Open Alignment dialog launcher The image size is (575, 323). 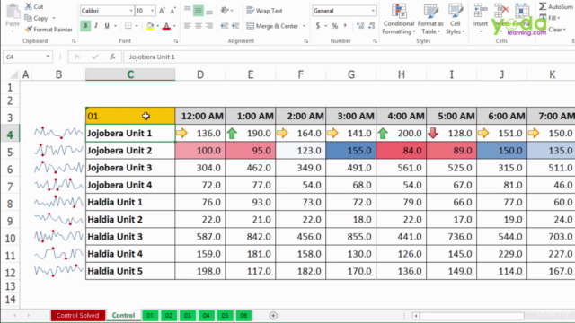(305, 41)
